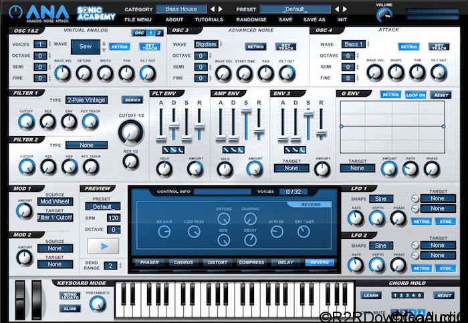
Task: Click the LFO 1 Depth knob
Action: coord(377,218)
